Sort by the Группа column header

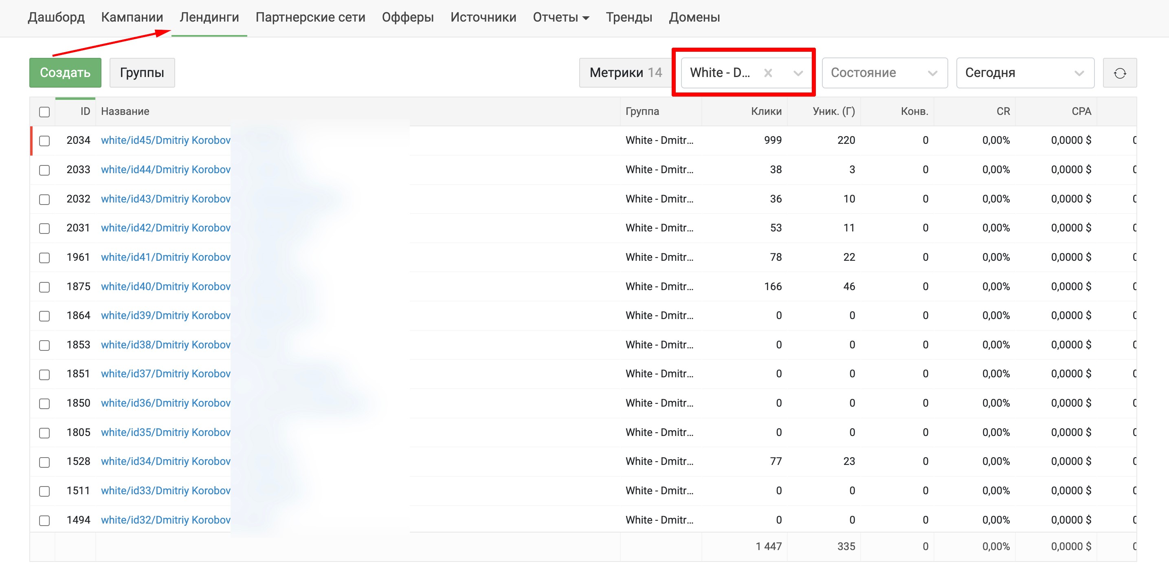coord(642,111)
